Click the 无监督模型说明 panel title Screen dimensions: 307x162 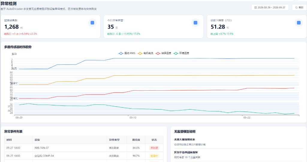point(185,132)
